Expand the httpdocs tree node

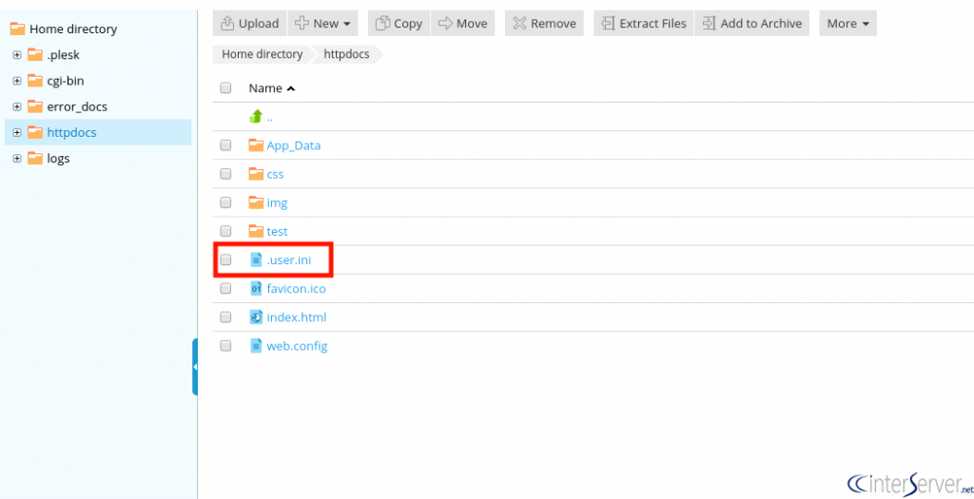click(17, 132)
